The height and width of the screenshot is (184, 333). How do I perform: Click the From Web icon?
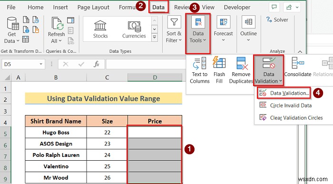pos(26,29)
